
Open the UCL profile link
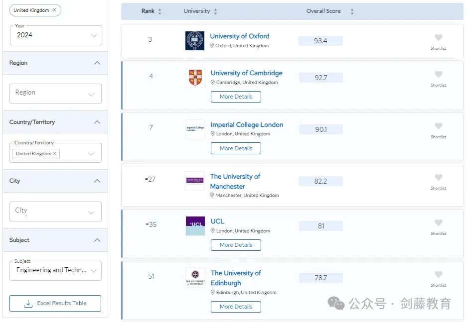coord(217,221)
